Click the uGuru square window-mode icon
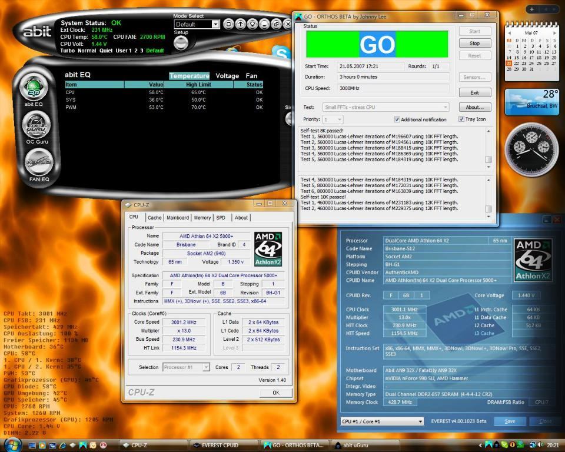This screenshot has width=565, height=452. click(x=228, y=24)
